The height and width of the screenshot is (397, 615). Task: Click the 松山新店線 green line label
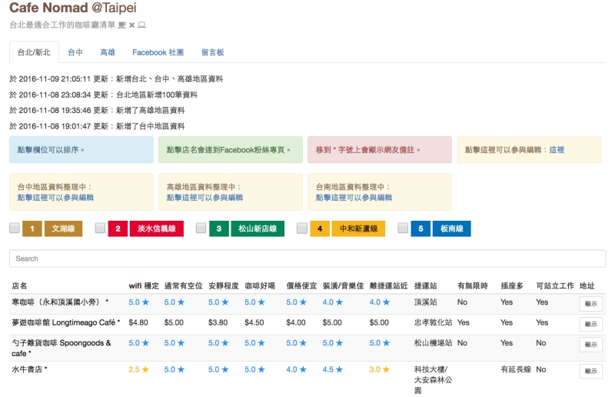(257, 229)
